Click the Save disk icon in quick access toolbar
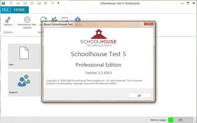 click(25, 3)
